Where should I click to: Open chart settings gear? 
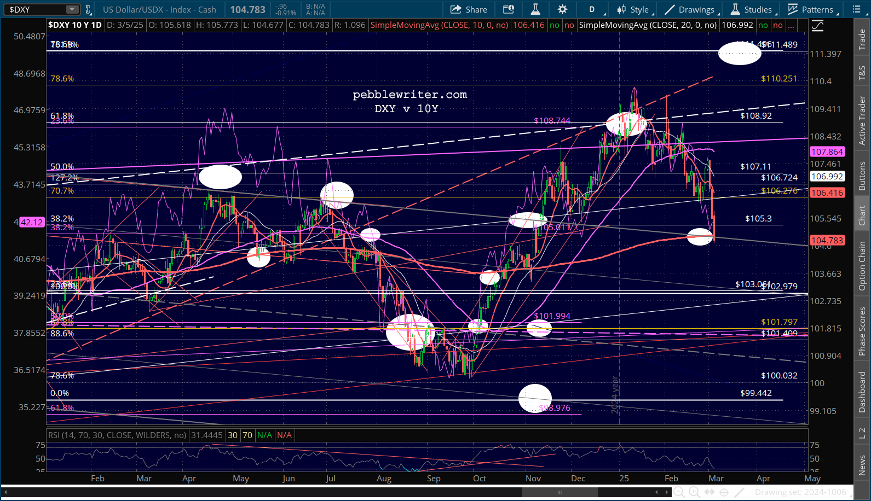(x=562, y=9)
